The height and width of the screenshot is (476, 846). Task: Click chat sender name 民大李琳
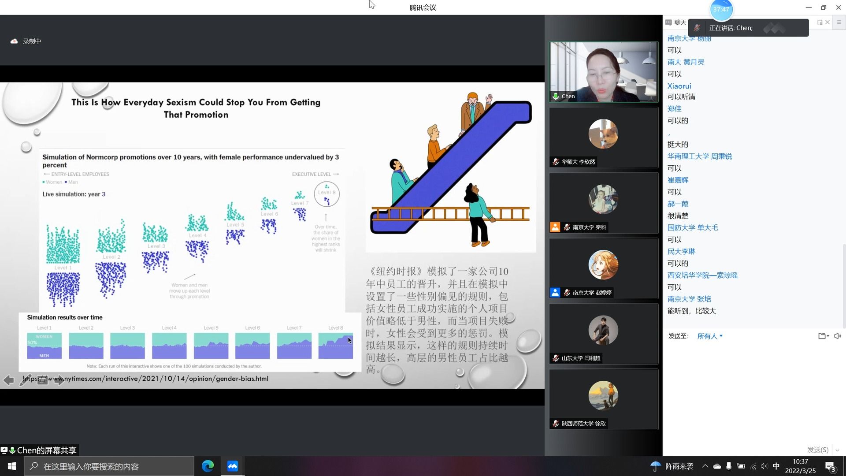[681, 251]
